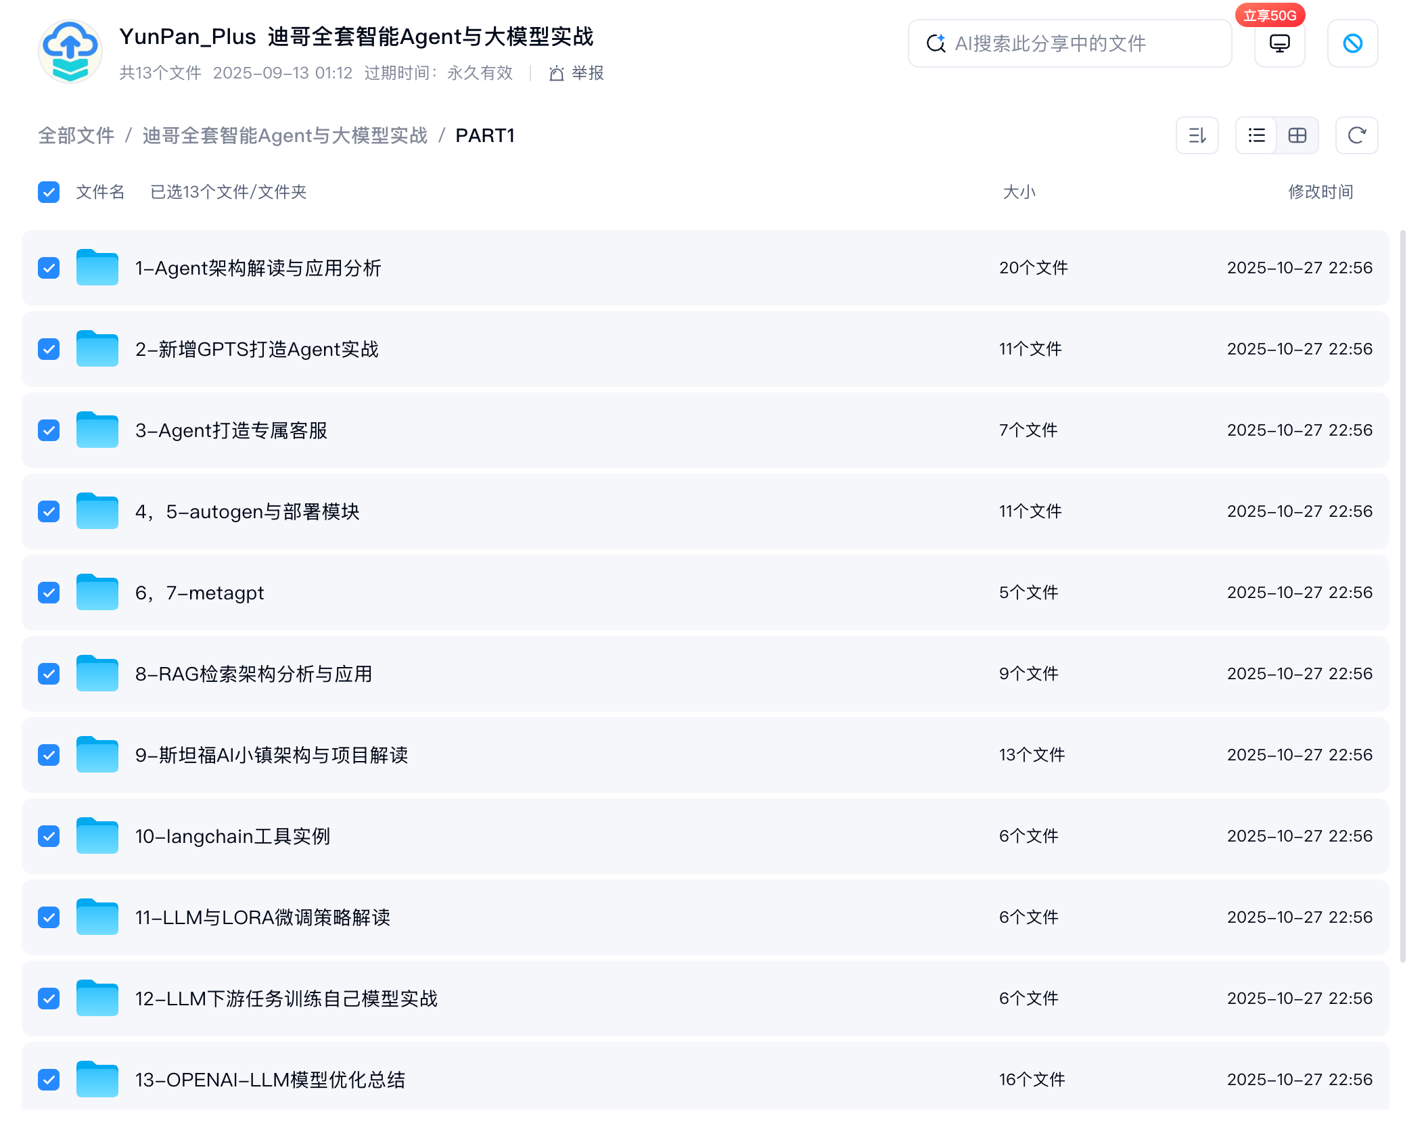Uncheck 13-OPENAI-LLM模型优化总结 checkbox

click(x=49, y=1080)
